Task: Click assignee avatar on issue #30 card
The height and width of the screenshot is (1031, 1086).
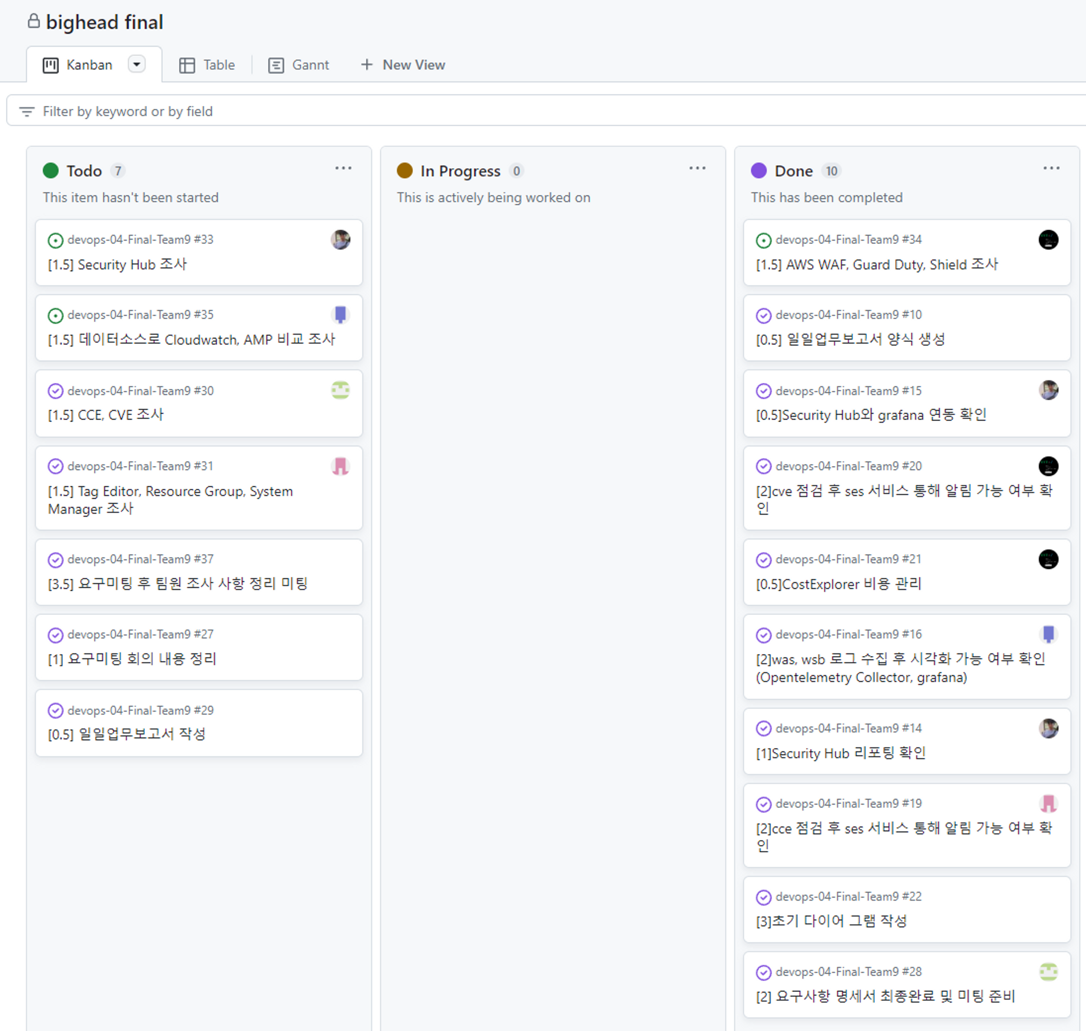Action: (340, 390)
